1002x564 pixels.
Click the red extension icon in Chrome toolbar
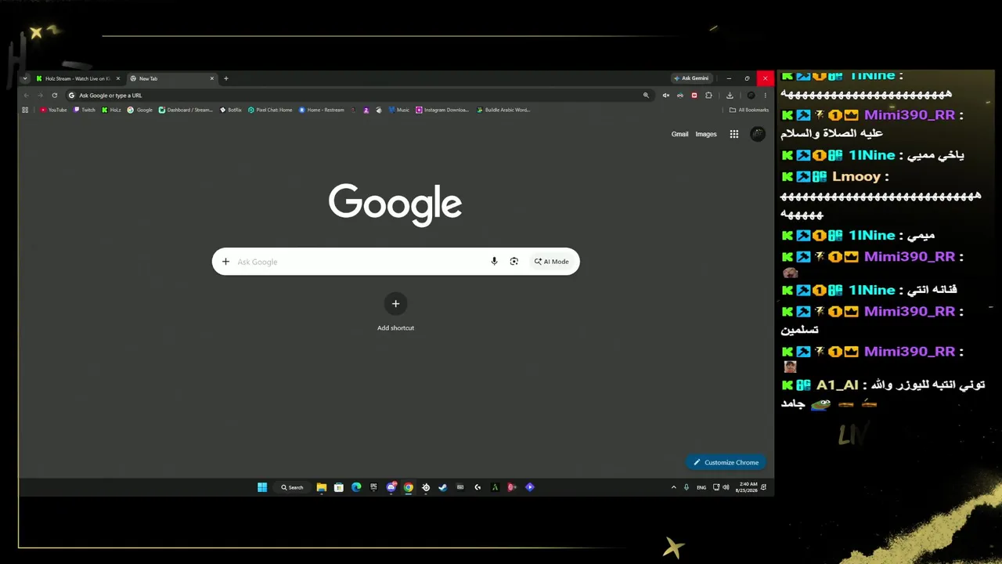pos(694,96)
